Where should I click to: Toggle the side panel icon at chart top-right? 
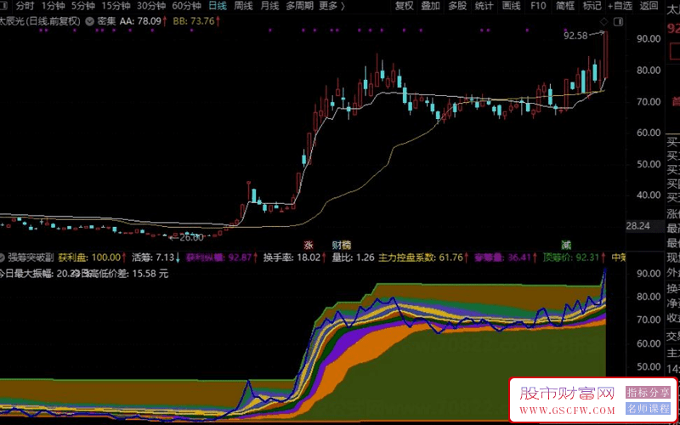tap(619, 22)
